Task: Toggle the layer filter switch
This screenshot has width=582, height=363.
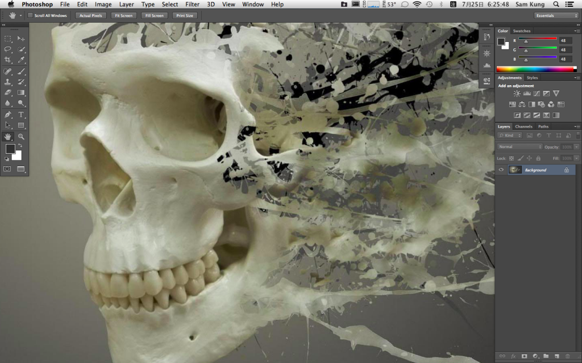Action: [576, 136]
